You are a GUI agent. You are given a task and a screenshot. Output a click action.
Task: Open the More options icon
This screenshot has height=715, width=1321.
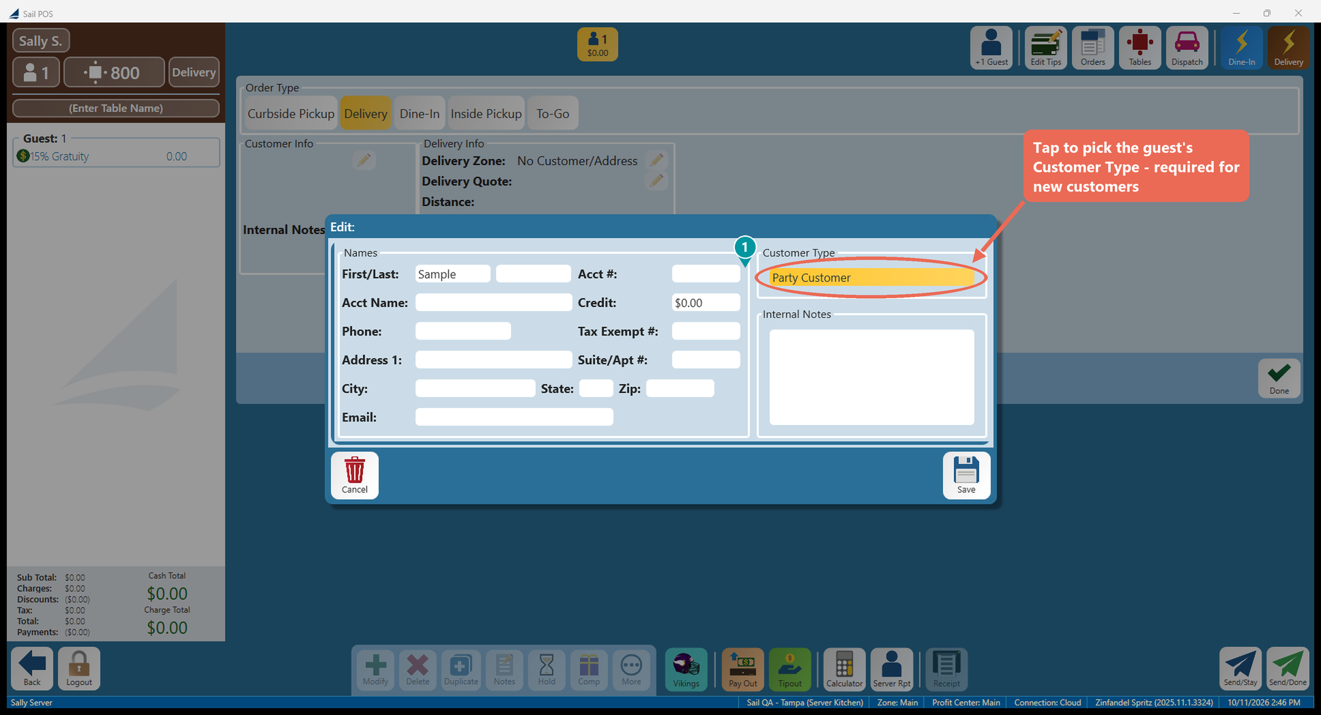[631, 669]
